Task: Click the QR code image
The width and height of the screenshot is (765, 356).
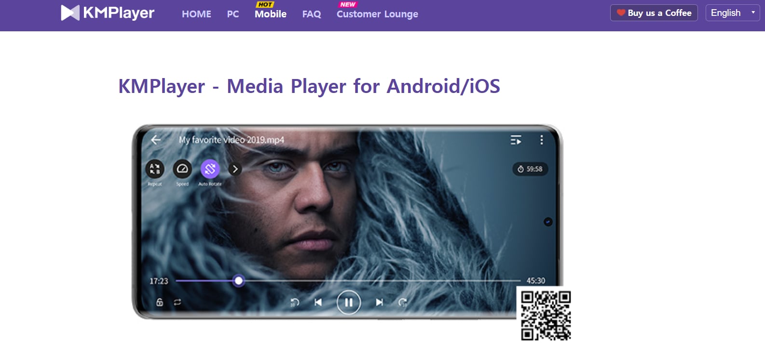Action: pyautogui.click(x=546, y=316)
